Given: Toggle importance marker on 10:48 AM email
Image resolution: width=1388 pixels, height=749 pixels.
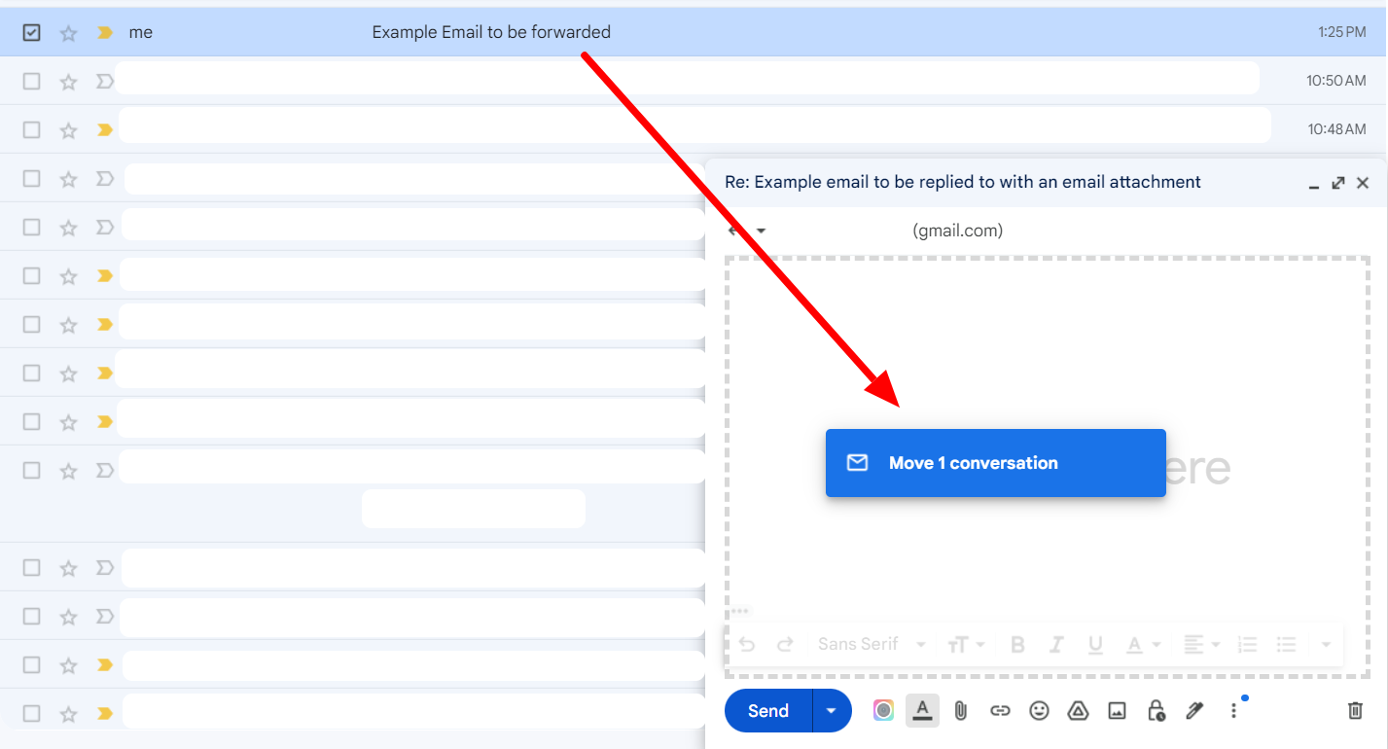Looking at the screenshot, I should (105, 129).
